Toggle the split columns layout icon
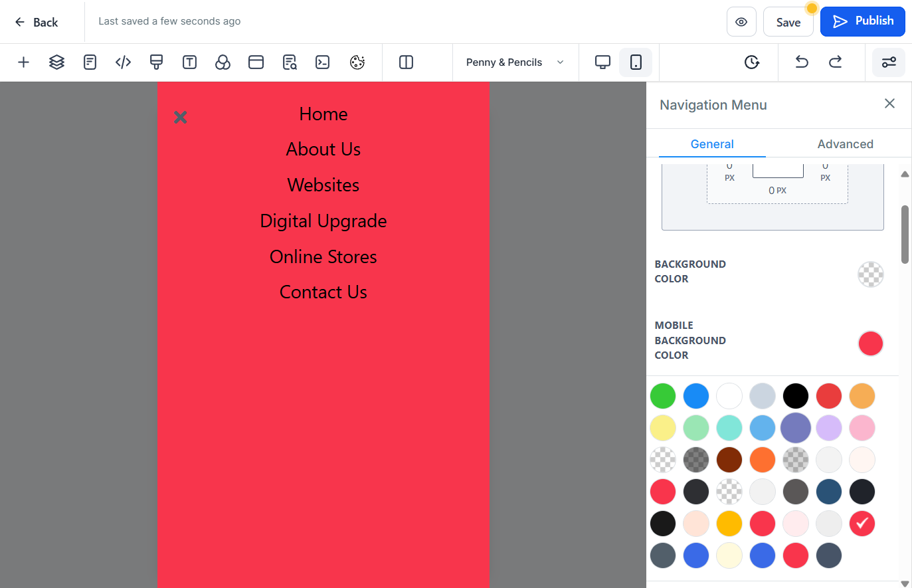 pyautogui.click(x=406, y=62)
